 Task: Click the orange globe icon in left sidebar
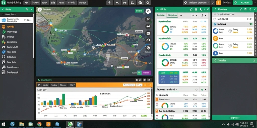(x=4, y=26)
